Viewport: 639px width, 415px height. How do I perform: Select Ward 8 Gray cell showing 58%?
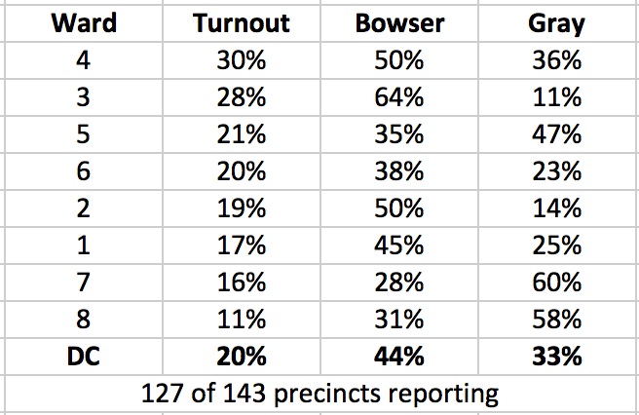point(557,320)
